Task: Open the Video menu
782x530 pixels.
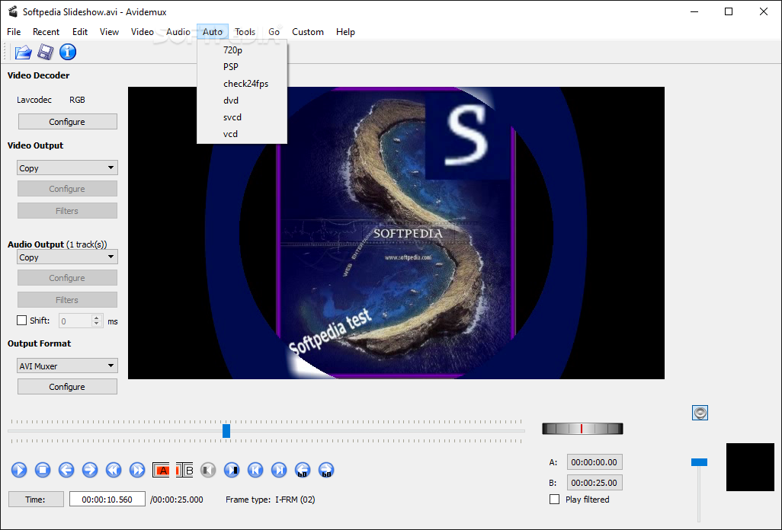Action: [x=142, y=32]
